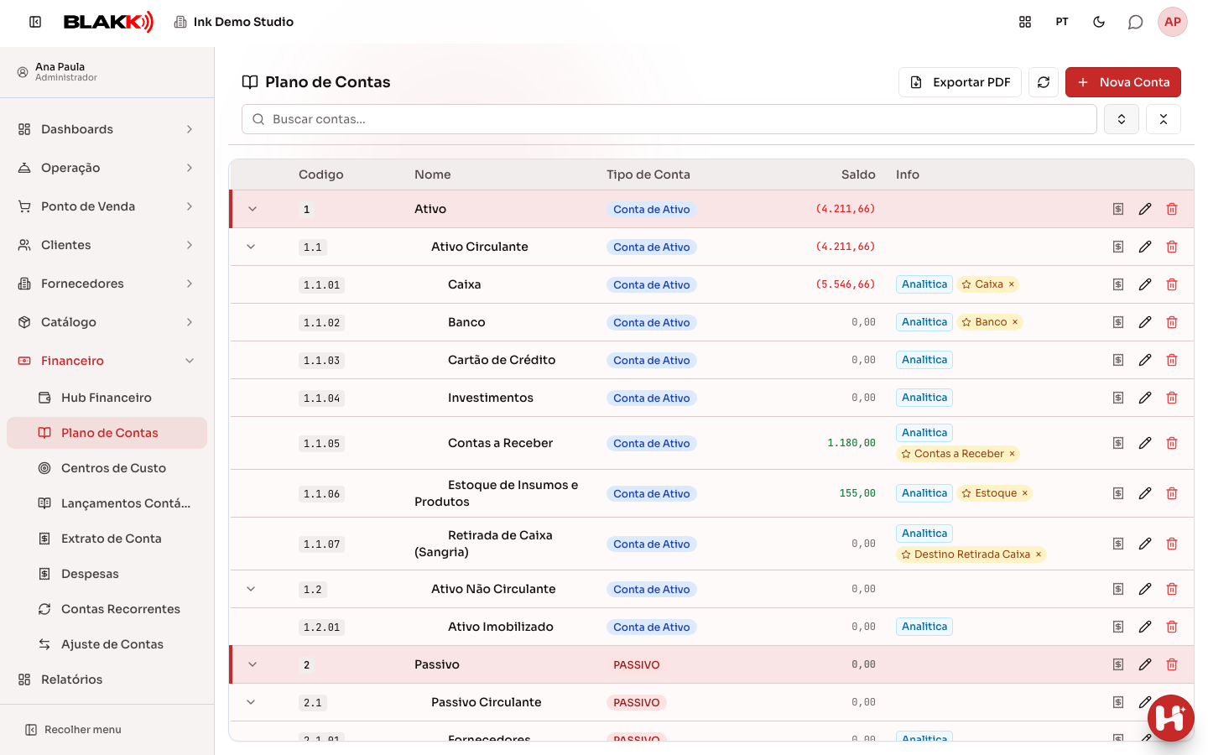The image size is (1208, 755).
Task: Collapse the Financeiro menu section
Action: pyautogui.click(x=107, y=361)
